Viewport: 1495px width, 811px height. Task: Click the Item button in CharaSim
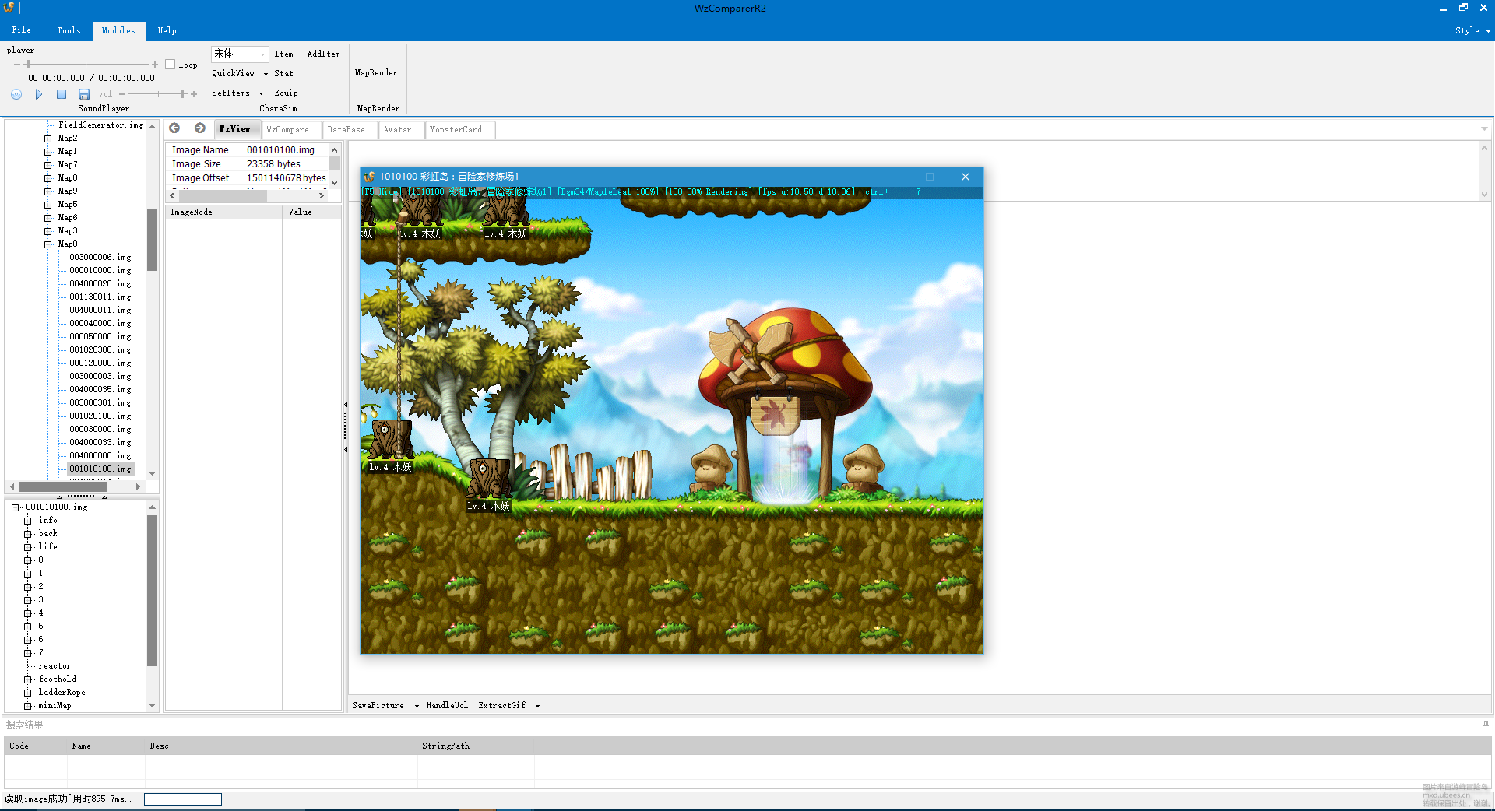[x=283, y=54]
